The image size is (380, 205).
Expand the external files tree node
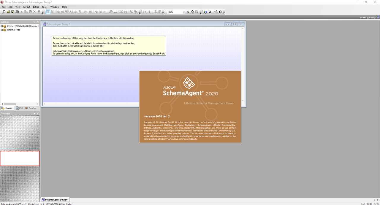1,30
